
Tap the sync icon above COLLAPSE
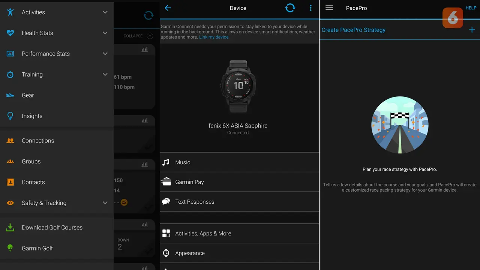[x=148, y=15]
